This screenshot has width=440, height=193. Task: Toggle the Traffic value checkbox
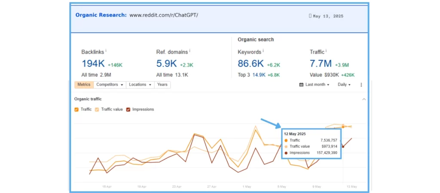click(97, 110)
